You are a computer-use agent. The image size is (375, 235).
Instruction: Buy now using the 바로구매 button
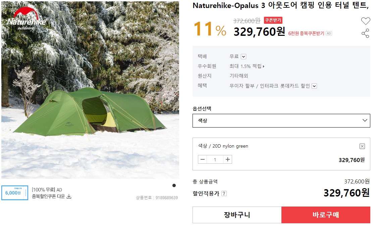[326, 215]
